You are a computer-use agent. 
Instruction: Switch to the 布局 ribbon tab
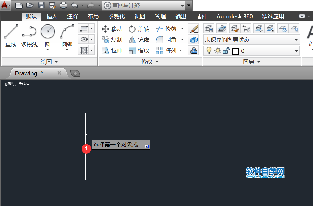(x=93, y=17)
